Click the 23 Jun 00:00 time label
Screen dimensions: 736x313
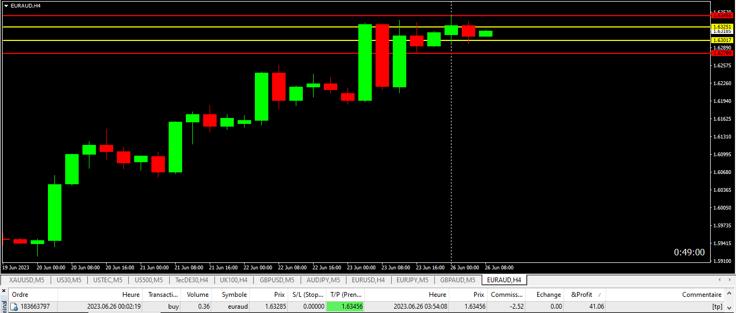pos(360,267)
